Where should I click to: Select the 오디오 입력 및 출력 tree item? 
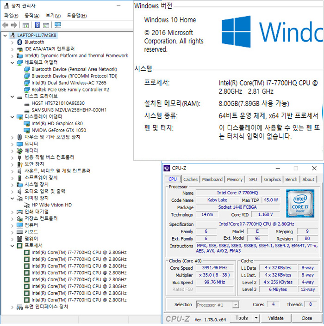click(x=45, y=191)
